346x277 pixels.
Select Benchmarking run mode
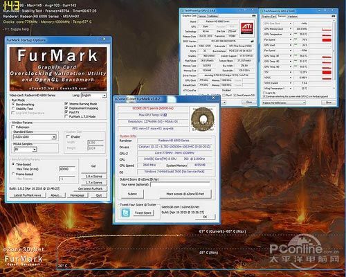click(13, 105)
